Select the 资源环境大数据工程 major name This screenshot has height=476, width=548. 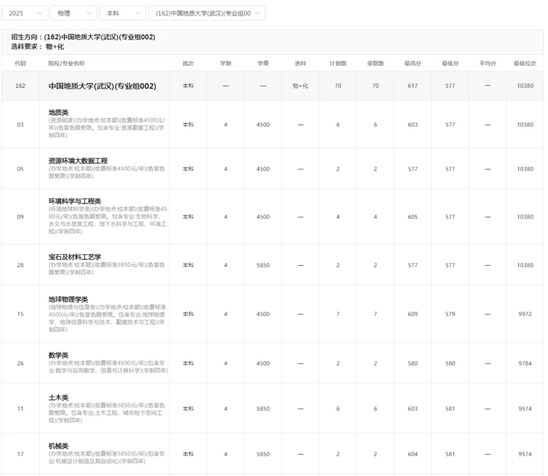click(x=78, y=161)
